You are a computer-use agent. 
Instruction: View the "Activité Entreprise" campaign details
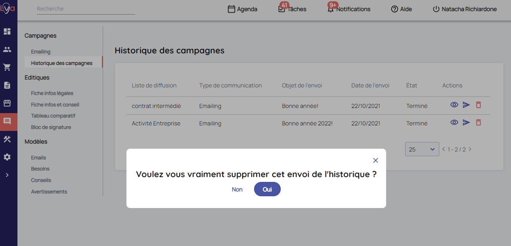pyautogui.click(x=454, y=123)
